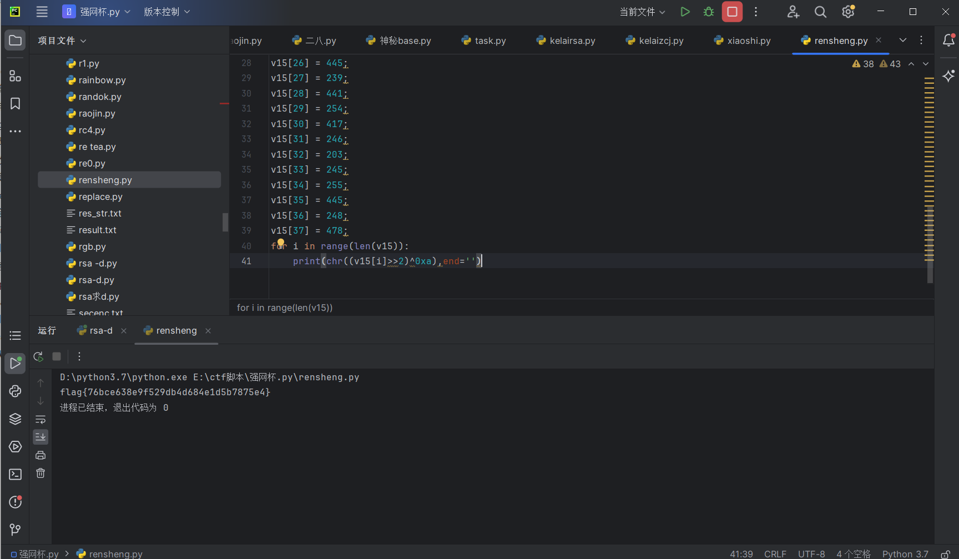Show hidden editor tabs dropdown chevron

point(903,40)
